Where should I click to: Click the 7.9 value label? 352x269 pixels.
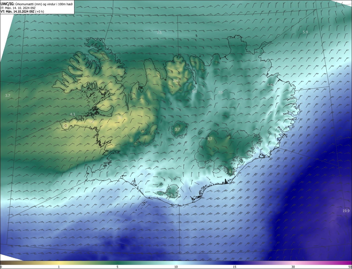click(x=220, y=93)
